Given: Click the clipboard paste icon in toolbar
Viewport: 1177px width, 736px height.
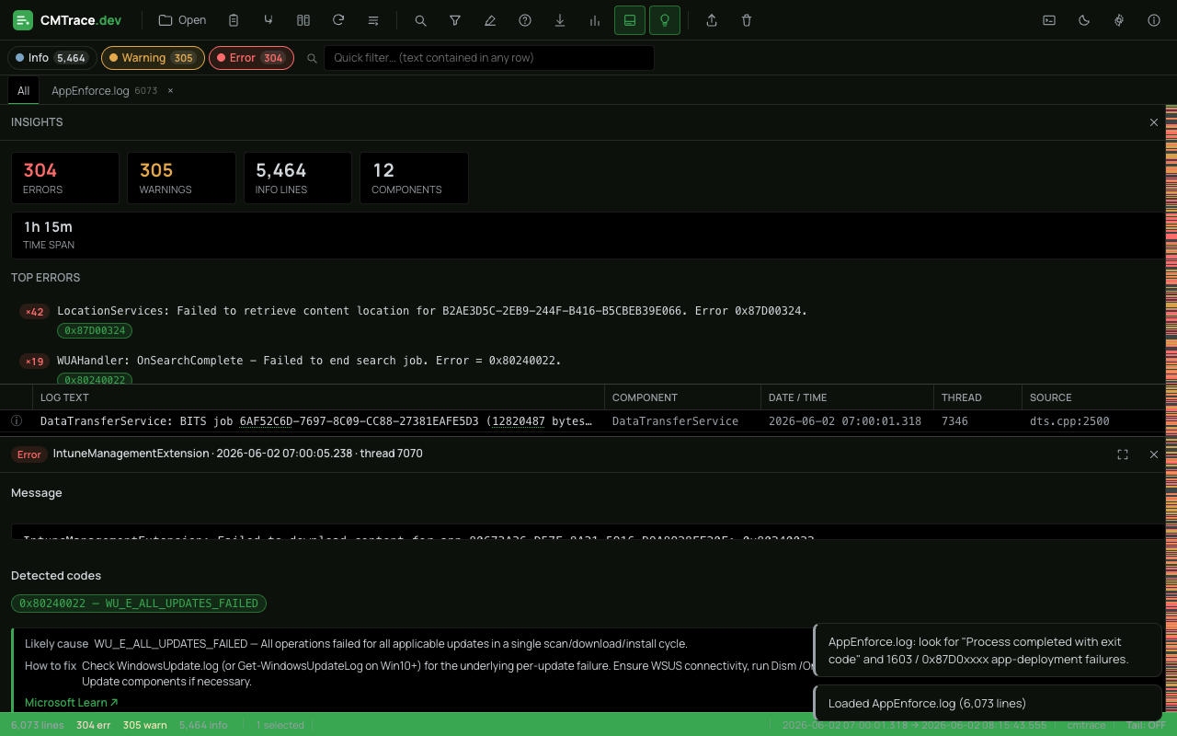Looking at the screenshot, I should pyautogui.click(x=234, y=20).
